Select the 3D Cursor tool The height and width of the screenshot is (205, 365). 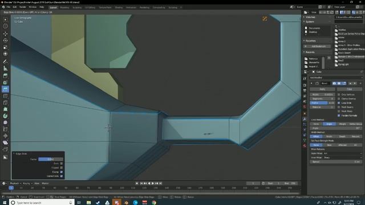pyautogui.click(x=5, y=26)
